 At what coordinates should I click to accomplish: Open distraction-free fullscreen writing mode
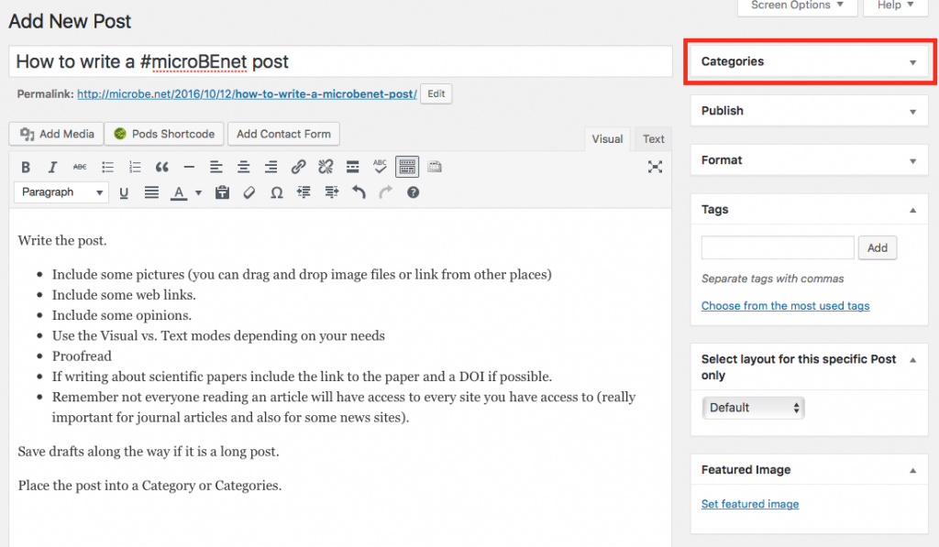pyautogui.click(x=655, y=167)
